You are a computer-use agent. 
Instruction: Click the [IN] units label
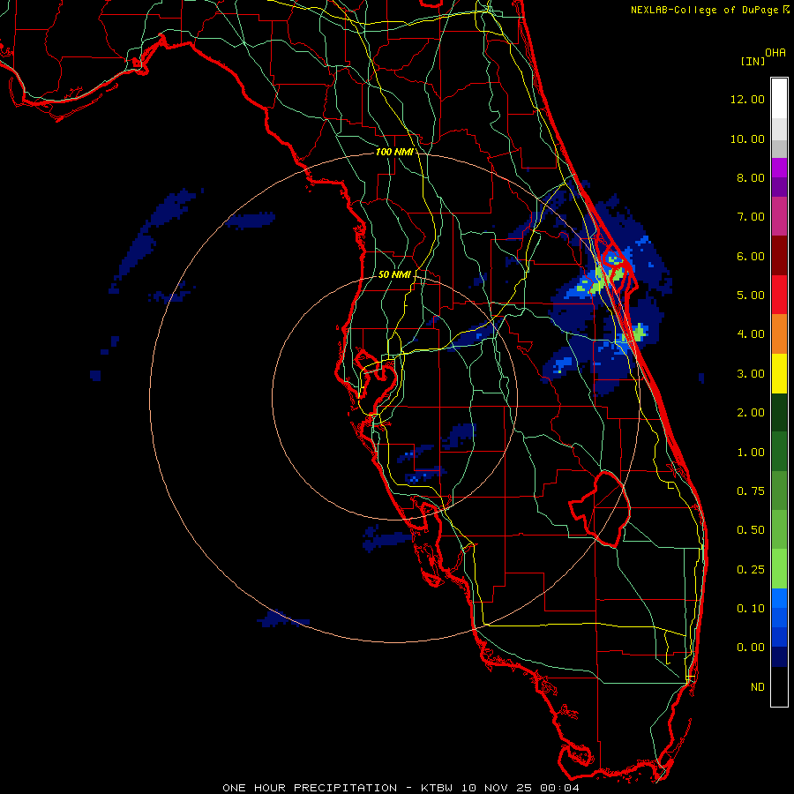(753, 61)
